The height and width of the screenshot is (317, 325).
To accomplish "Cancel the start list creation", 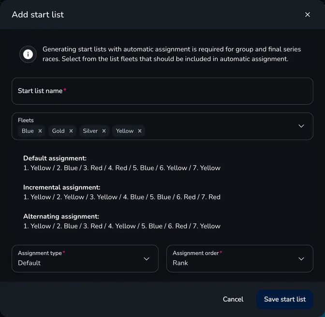I will coord(233,299).
